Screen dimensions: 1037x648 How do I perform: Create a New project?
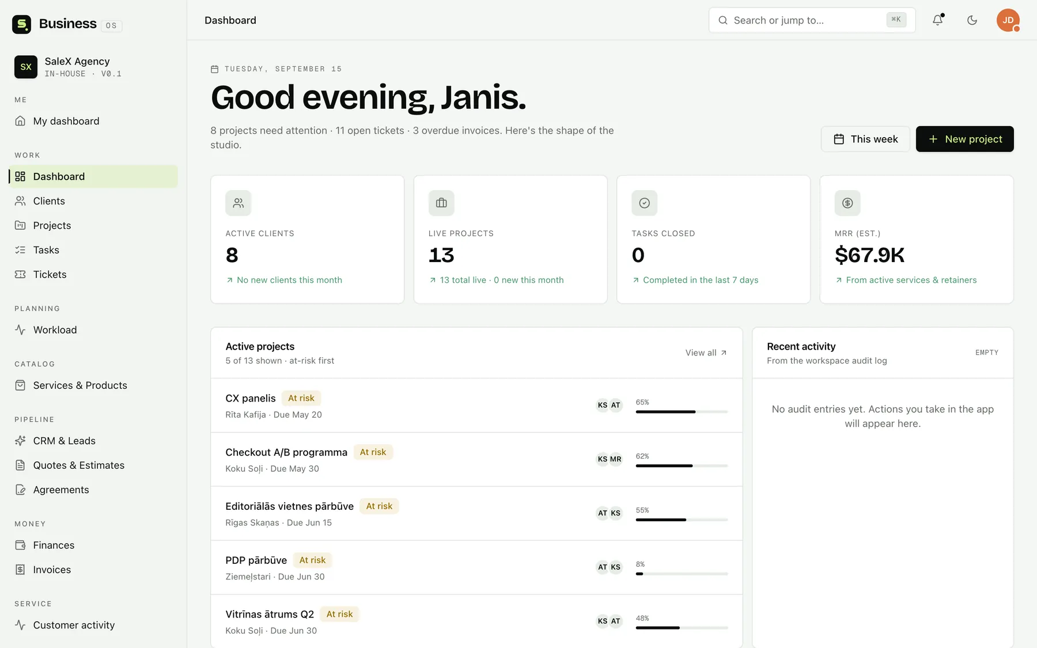(965, 139)
